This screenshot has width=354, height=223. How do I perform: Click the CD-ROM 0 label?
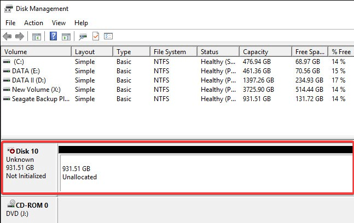pyautogui.click(x=32, y=205)
